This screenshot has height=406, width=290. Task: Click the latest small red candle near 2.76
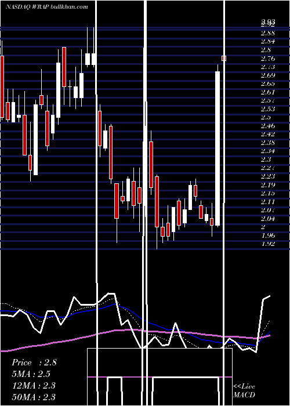(224, 58)
